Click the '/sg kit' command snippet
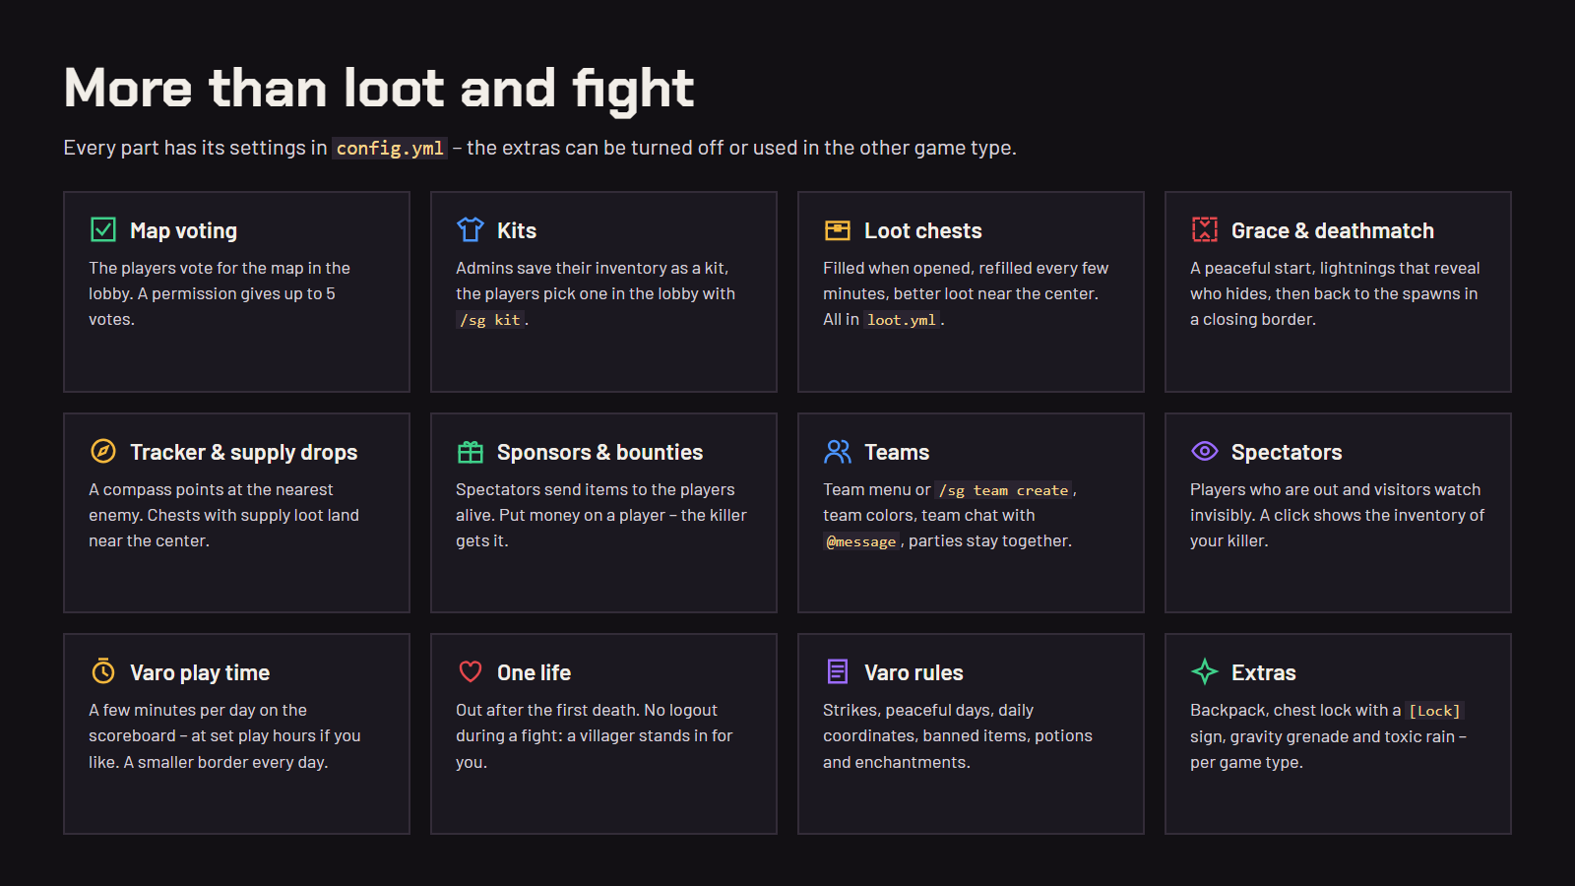Image resolution: width=1575 pixels, height=886 pixels. click(x=490, y=320)
